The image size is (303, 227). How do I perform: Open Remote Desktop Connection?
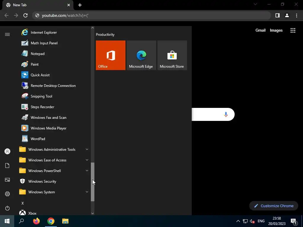tap(54, 85)
